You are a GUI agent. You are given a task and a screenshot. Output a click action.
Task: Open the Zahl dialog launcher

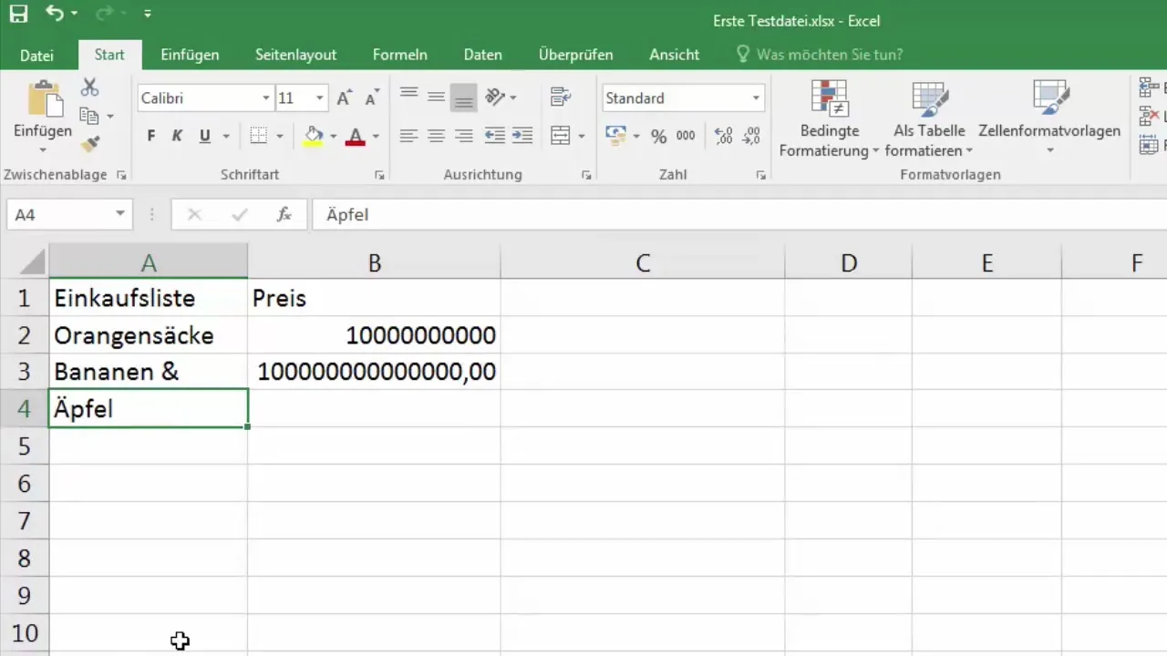pos(760,175)
